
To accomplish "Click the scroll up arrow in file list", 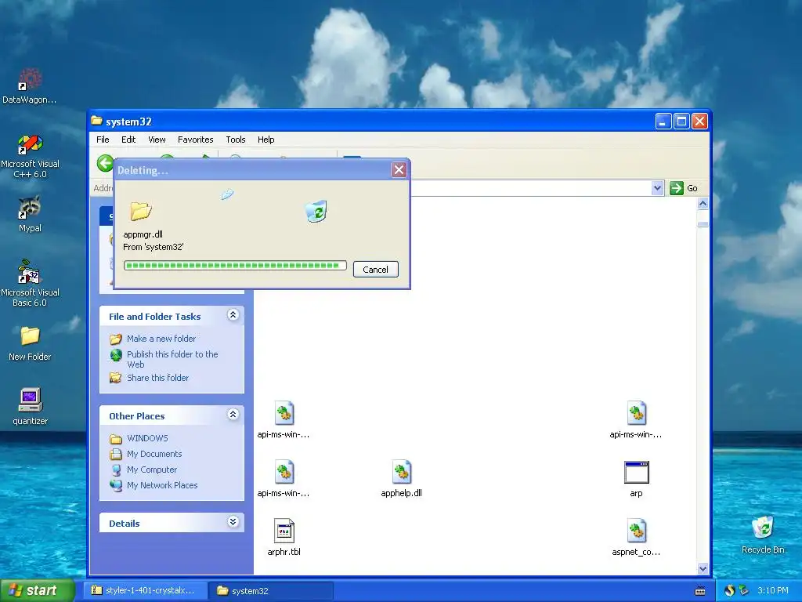I will [703, 204].
